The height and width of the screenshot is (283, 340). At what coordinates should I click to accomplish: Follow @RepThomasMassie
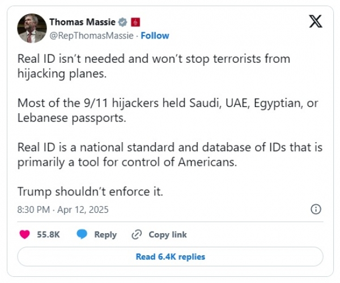pos(155,35)
